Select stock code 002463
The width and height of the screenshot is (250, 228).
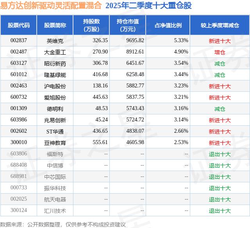click(19, 86)
